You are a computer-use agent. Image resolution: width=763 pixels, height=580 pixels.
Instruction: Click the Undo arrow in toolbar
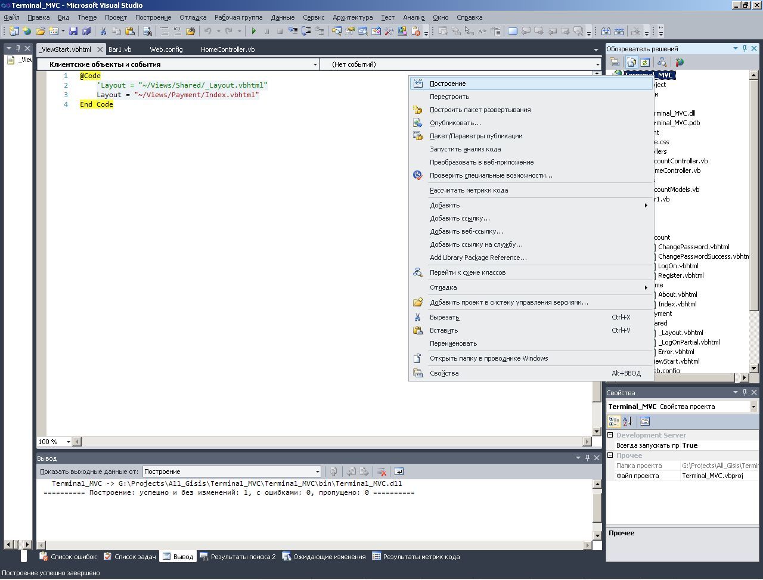coord(207,31)
